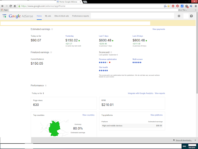Viewport: 198px width, 149px height.
Task: Click the green padlock security icon
Action: pyautogui.click(x=19, y=6)
